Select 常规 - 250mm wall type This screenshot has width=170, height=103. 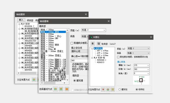pyautogui.click(x=47, y=40)
